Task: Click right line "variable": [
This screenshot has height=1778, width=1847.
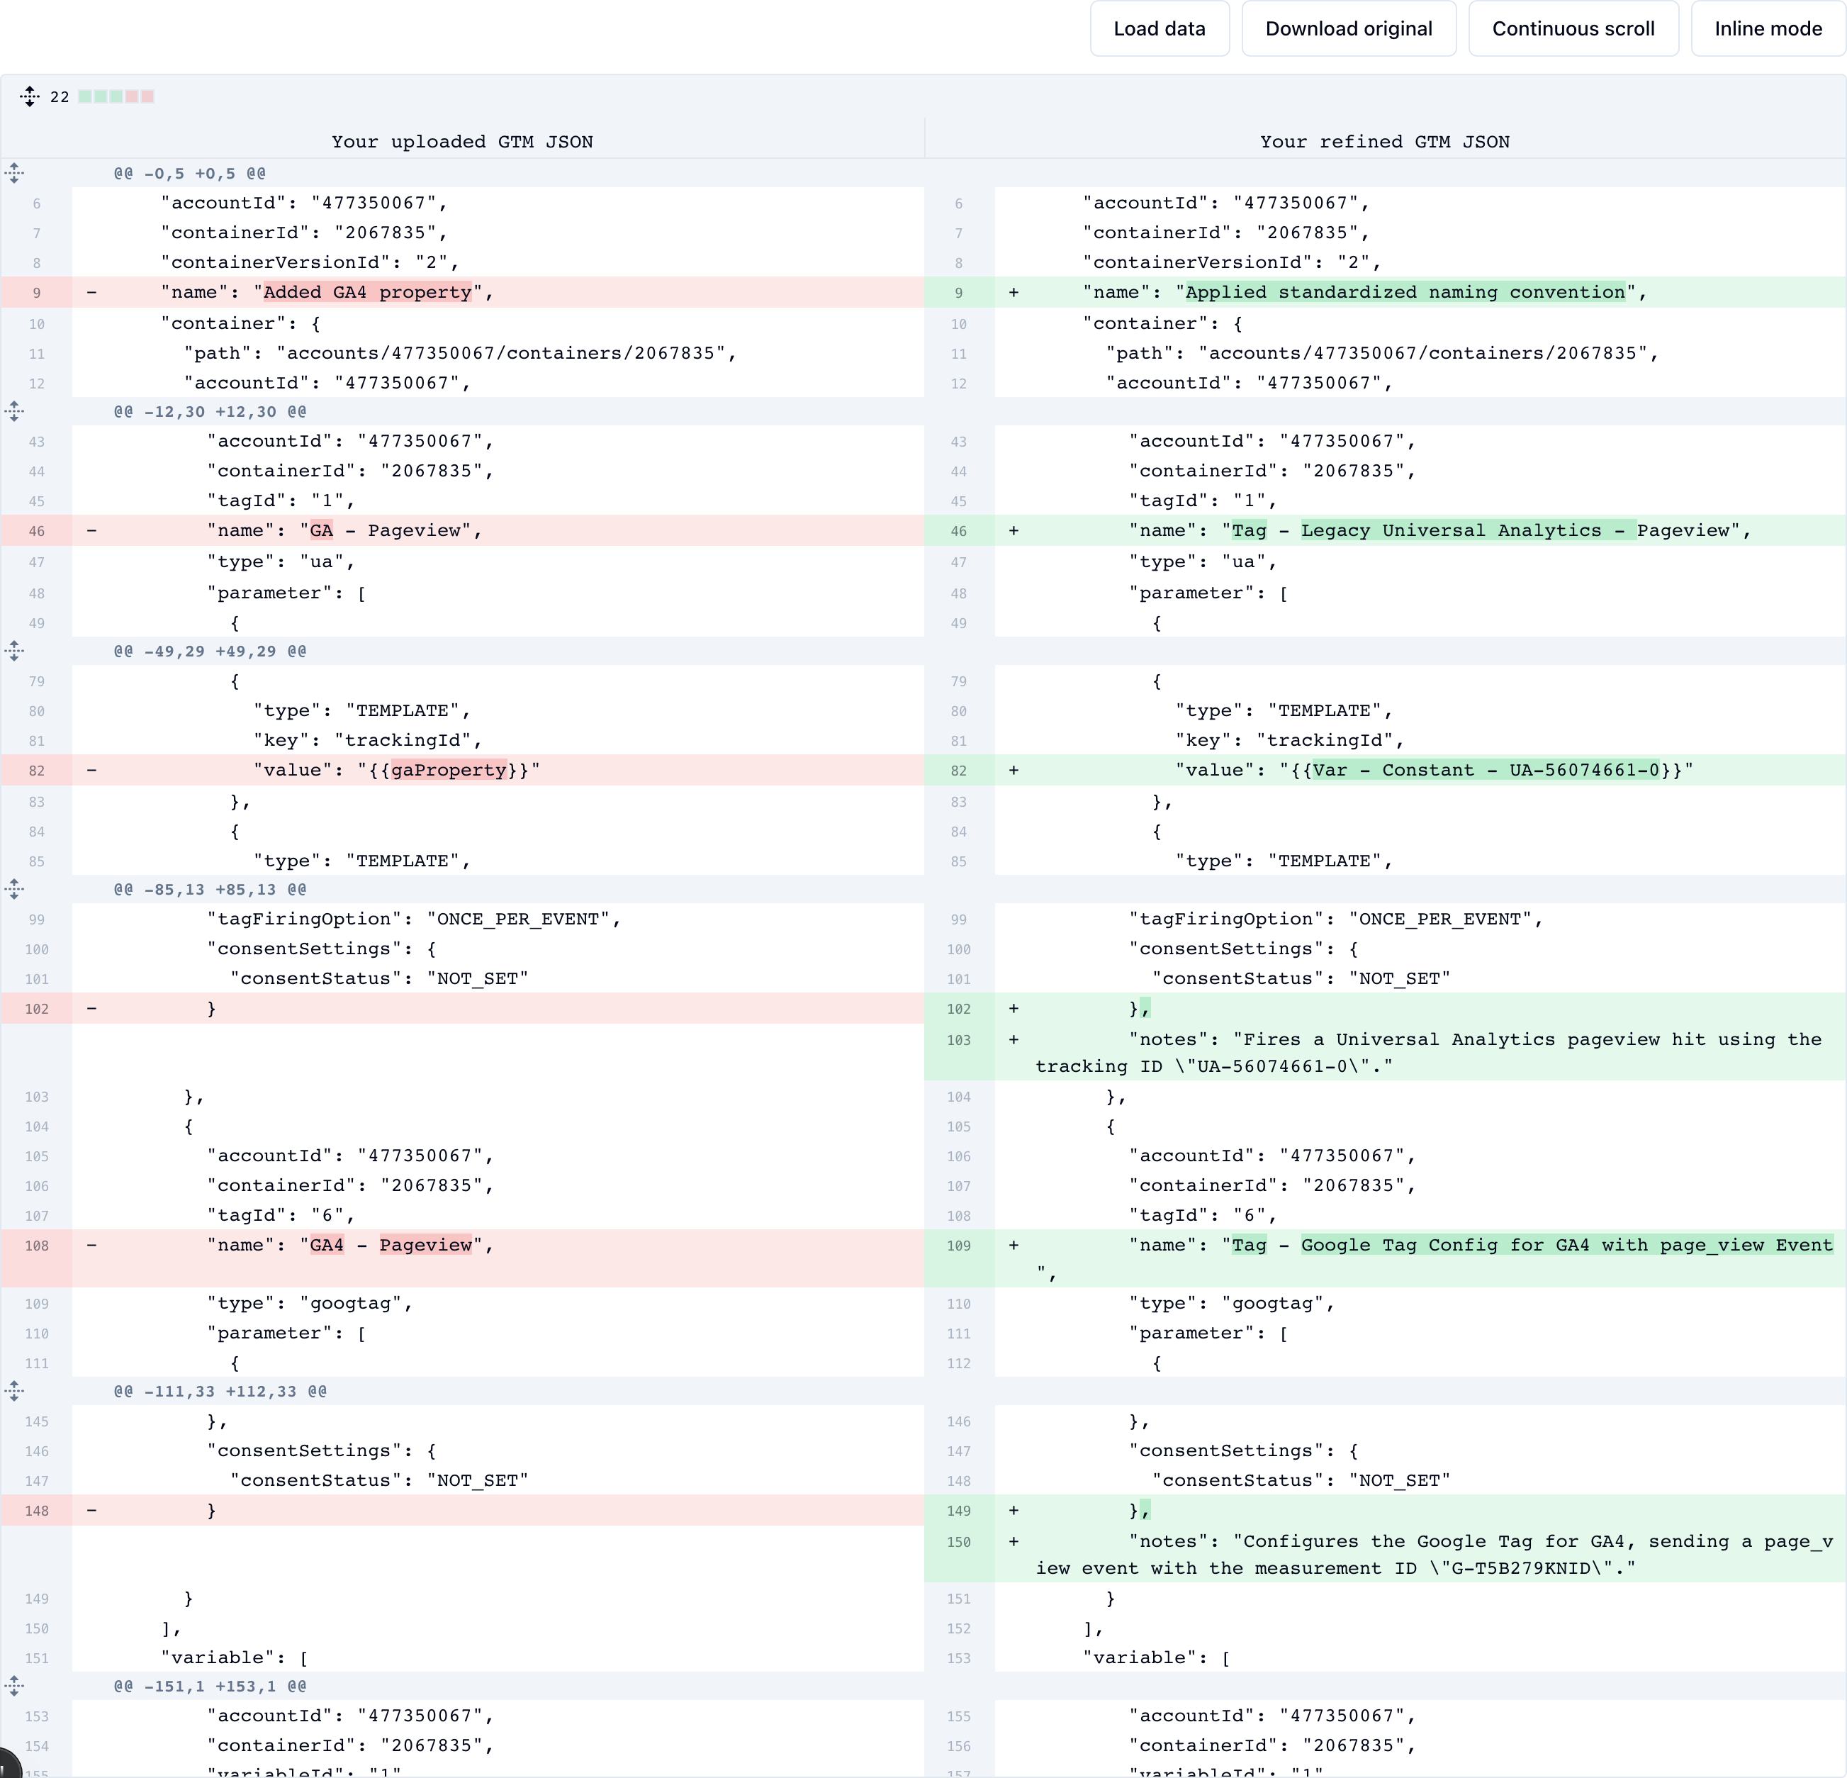Action: [1156, 1657]
